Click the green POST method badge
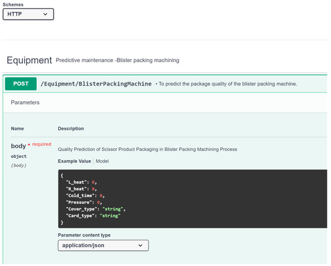The width and height of the screenshot is (331, 266). tap(20, 84)
